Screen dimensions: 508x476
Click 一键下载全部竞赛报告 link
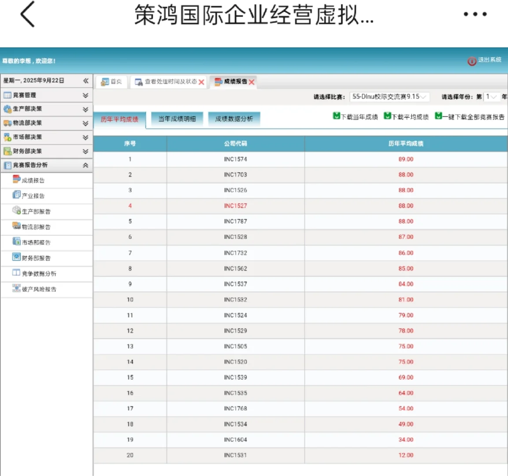(473, 117)
